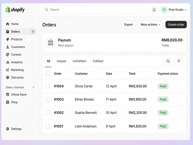193x145 pixels.
Task: Click the Content icon in sidebar
Action: (8, 55)
